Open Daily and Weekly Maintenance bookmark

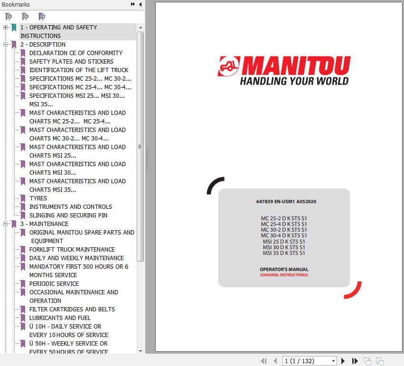(x=76, y=258)
